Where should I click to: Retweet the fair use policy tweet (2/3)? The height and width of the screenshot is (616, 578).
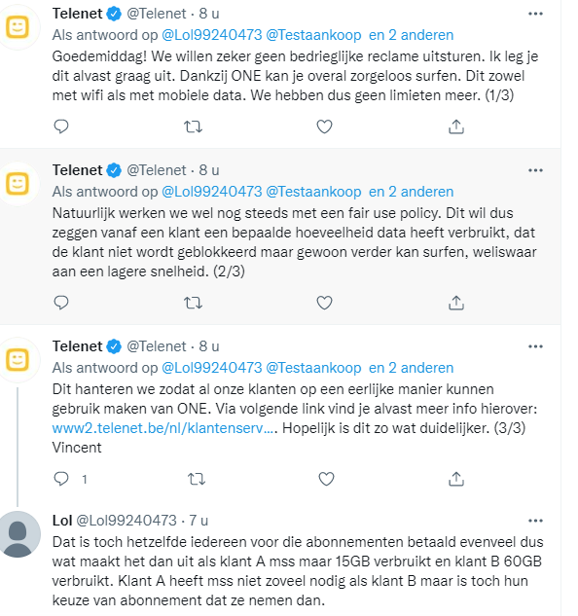point(193,303)
